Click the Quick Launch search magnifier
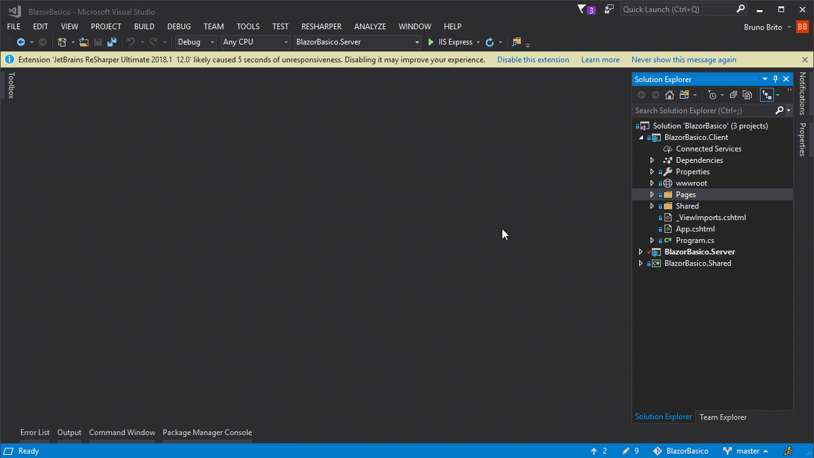The image size is (814, 458). (740, 10)
